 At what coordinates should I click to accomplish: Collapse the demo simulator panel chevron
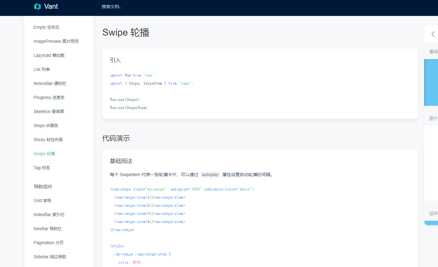point(433,34)
